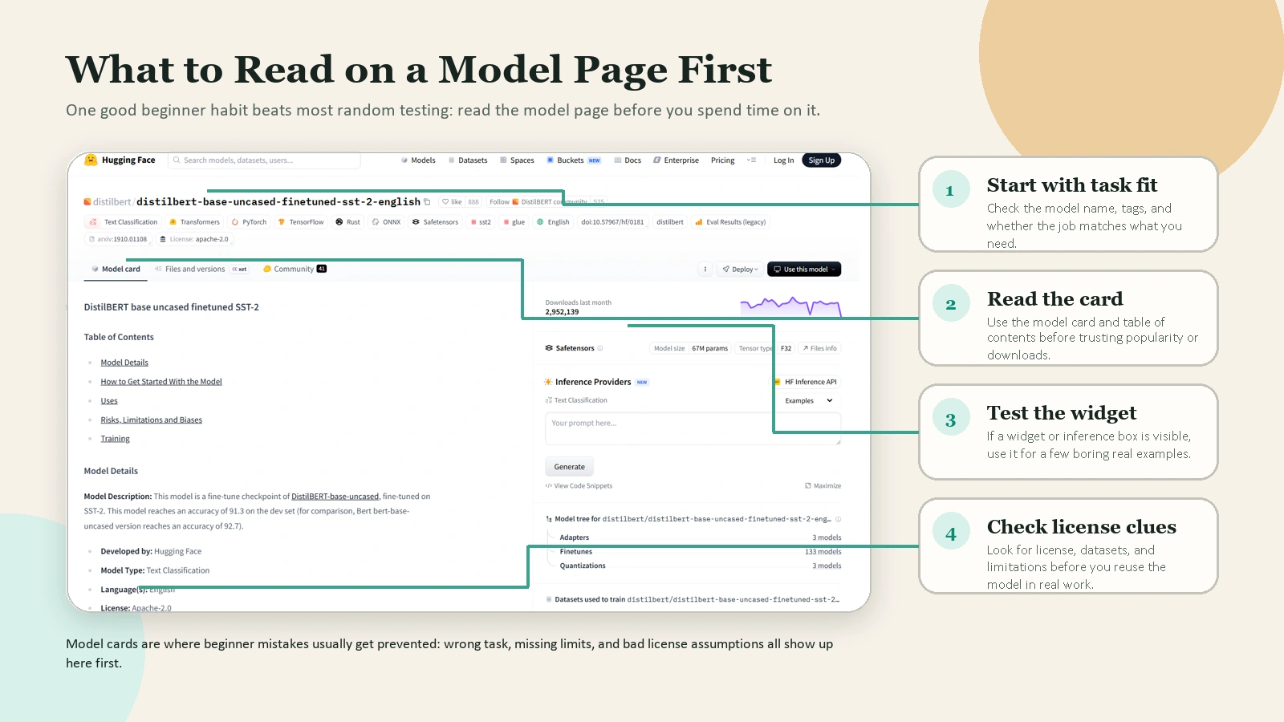Click the Generate button
The height and width of the screenshot is (722, 1284).
tap(570, 467)
